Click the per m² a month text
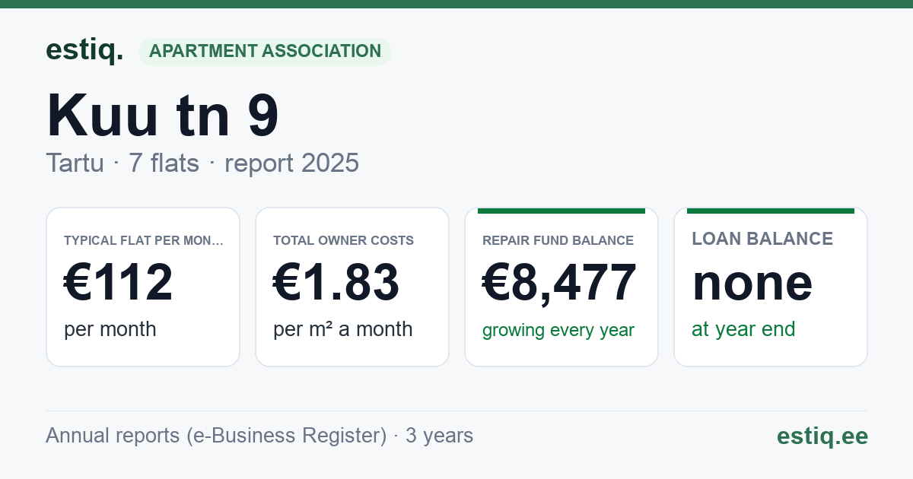Viewport: 913px width, 479px height. 343,329
